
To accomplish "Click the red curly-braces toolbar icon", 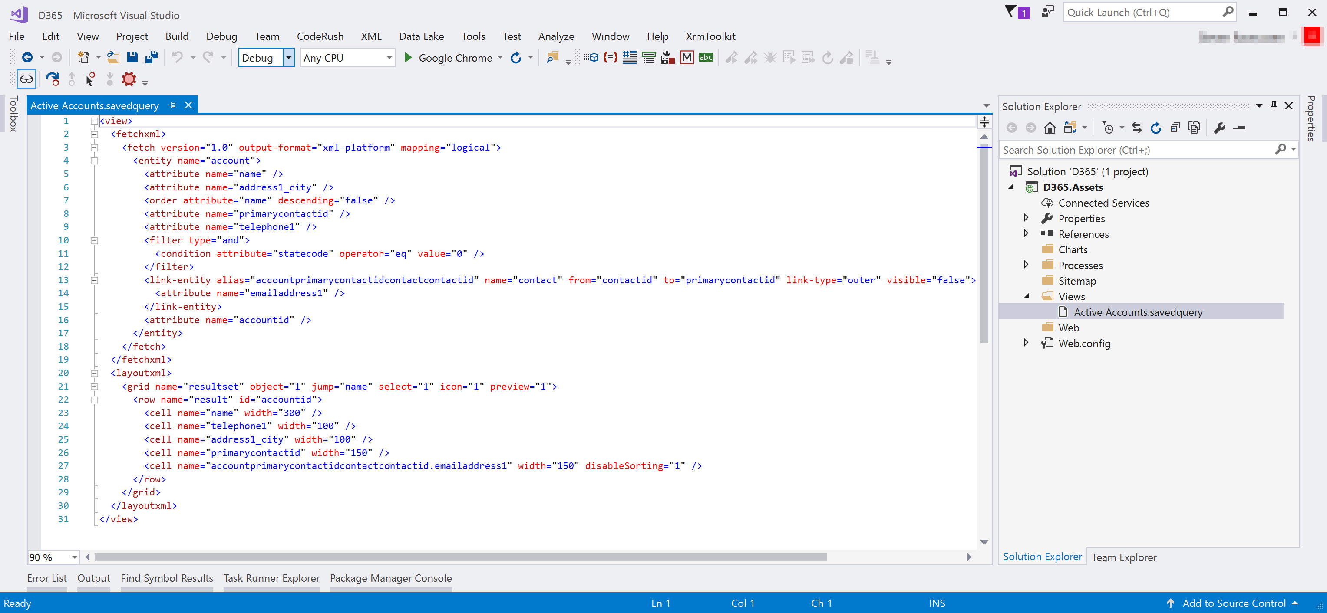I will 610,58.
